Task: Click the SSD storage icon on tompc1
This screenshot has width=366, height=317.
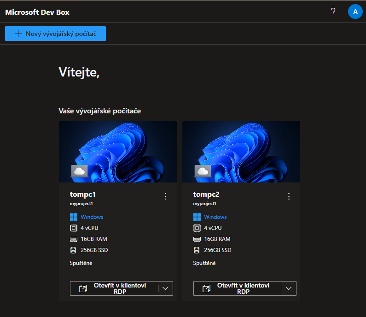Action: pyautogui.click(x=73, y=250)
